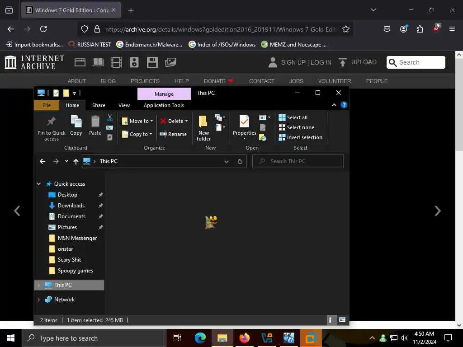463x347 pixels.
Task: Open address bar previous locations dropdown
Action: pyautogui.click(x=227, y=161)
